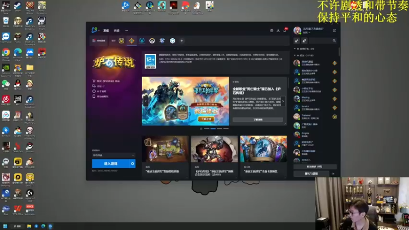
Task: Open Hollow Knight desktop shortcut
Action: tap(42, 23)
